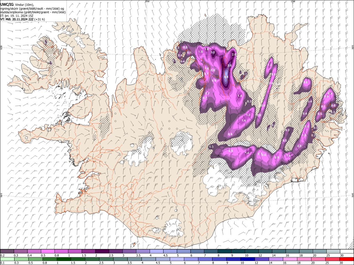Image resolution: width=354 pixels, height=265 pixels.
Task: Click the 'slydda/snjókoma' header description line
Action: pos(33,12)
